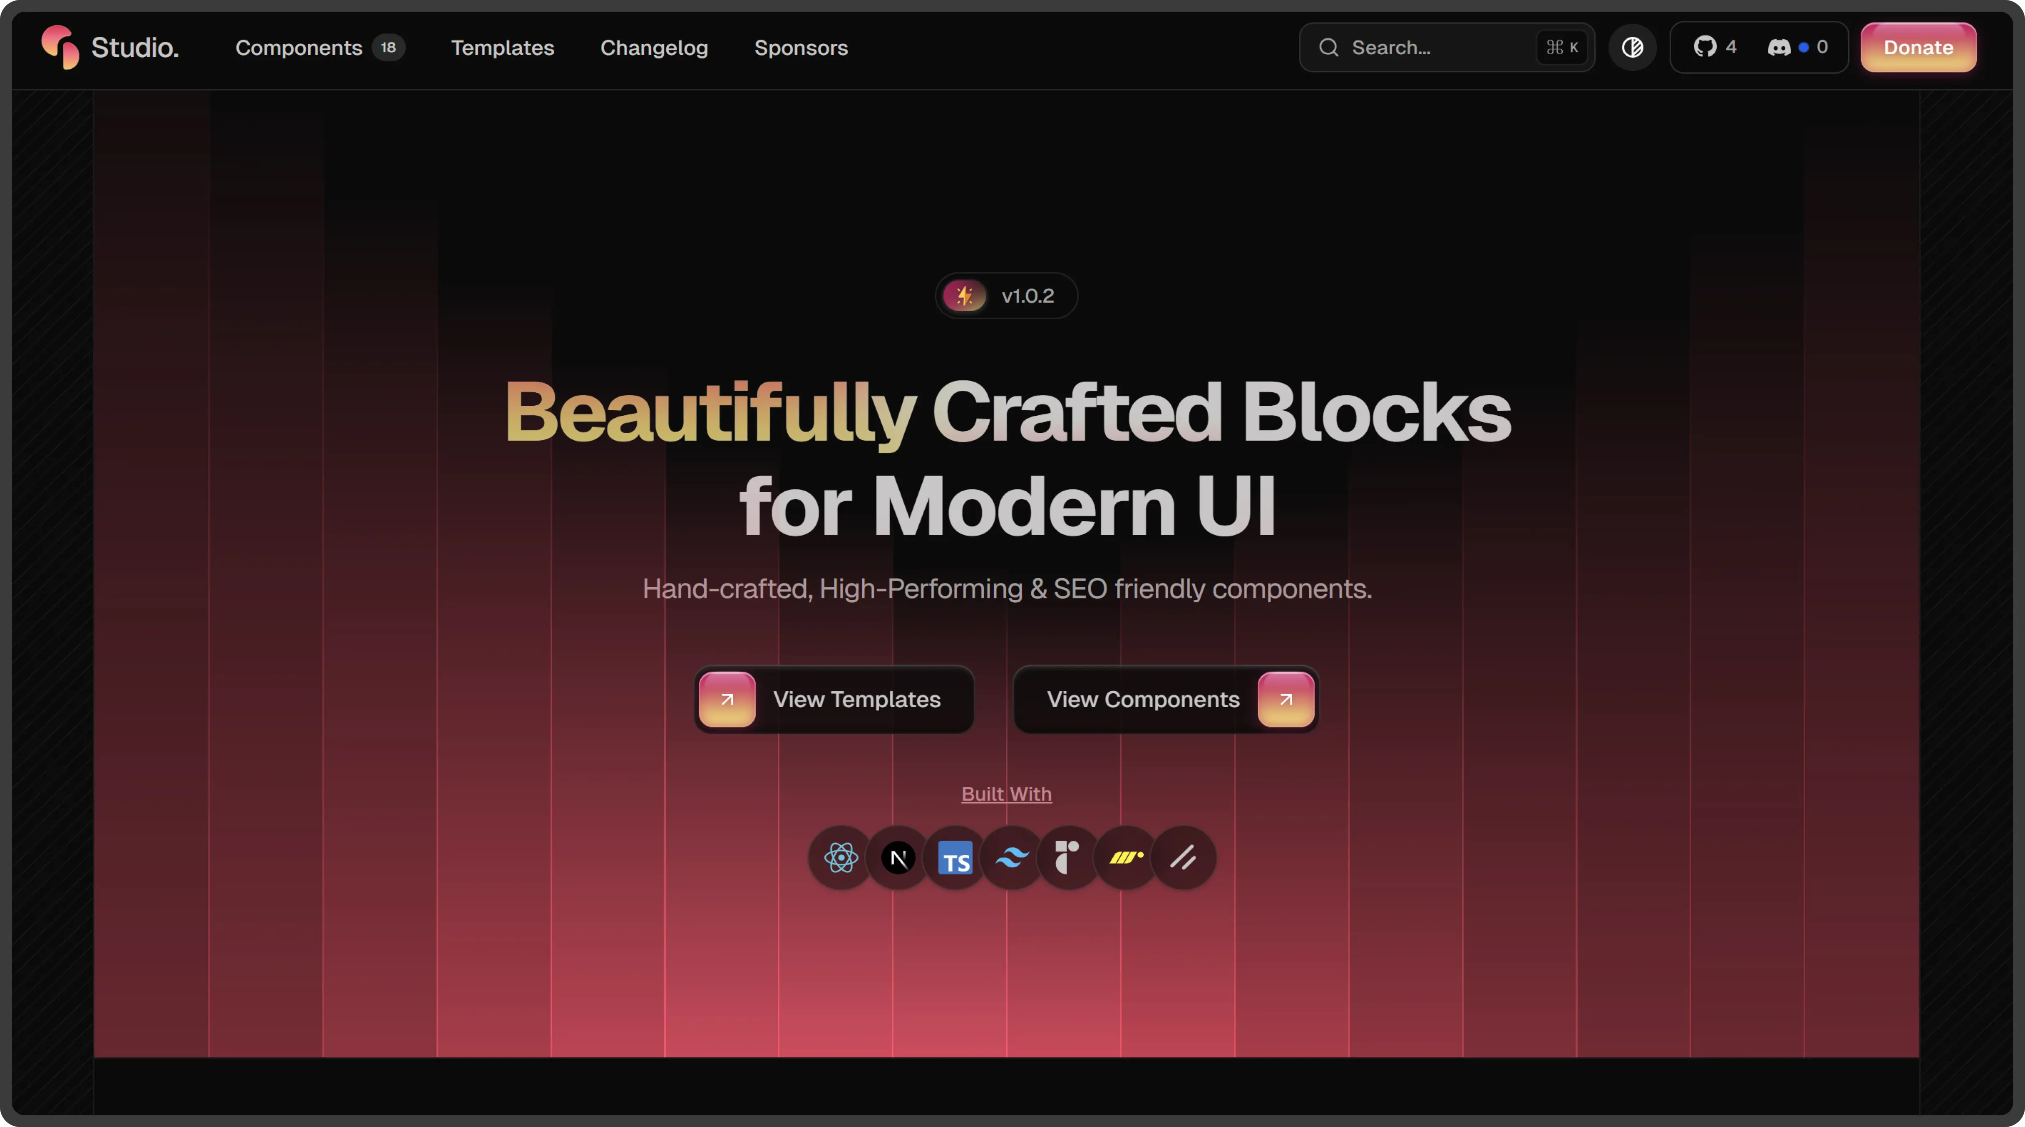
Task: Click the Next.js logo icon
Action: coord(898,858)
